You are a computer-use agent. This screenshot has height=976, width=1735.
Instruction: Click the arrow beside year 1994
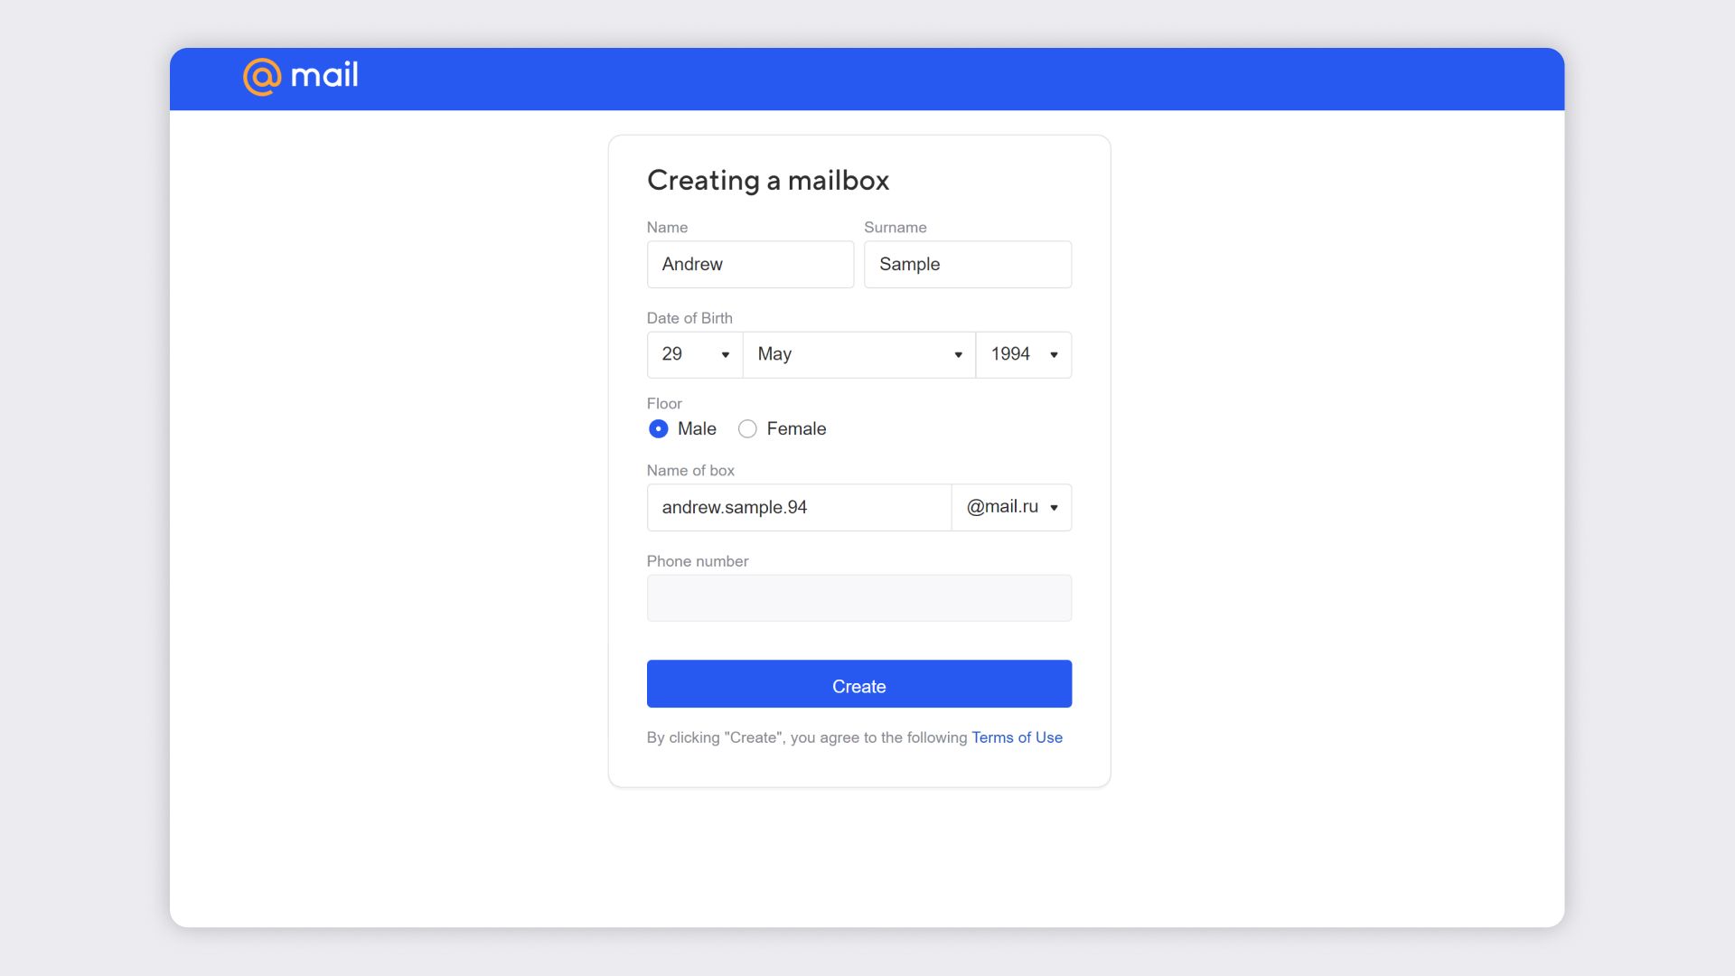(x=1054, y=355)
